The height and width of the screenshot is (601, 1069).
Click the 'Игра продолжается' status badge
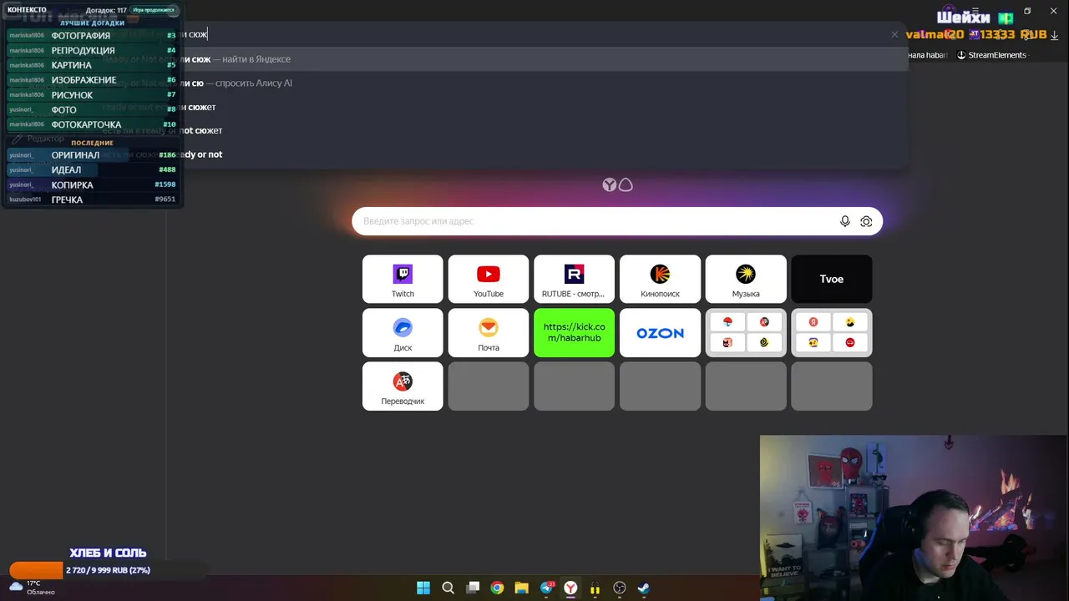[155, 10]
